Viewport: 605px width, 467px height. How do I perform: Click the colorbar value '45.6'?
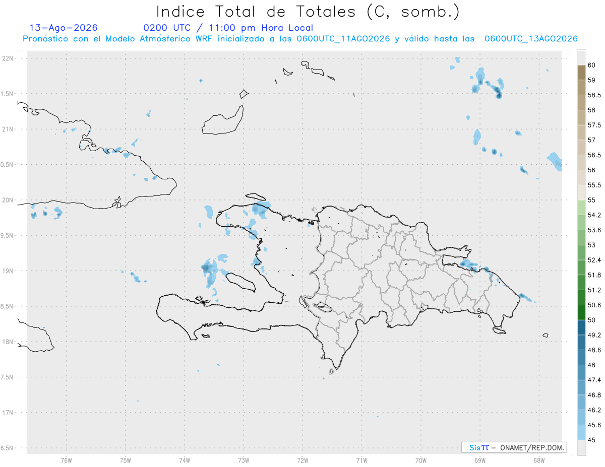[594, 425]
